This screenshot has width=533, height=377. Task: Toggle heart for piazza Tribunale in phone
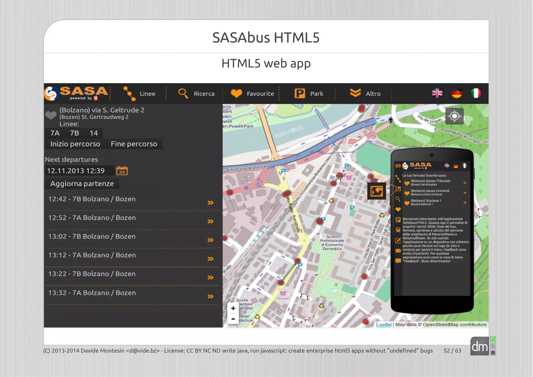point(407,183)
